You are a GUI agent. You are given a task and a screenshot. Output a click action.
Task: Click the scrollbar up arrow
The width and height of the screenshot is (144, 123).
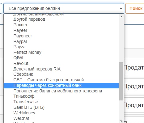coord(121,17)
